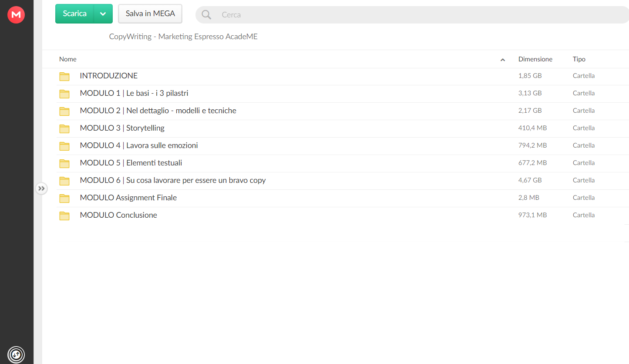This screenshot has width=629, height=364.
Task: Click the MODULO 6 folder icon
Action: [64, 181]
